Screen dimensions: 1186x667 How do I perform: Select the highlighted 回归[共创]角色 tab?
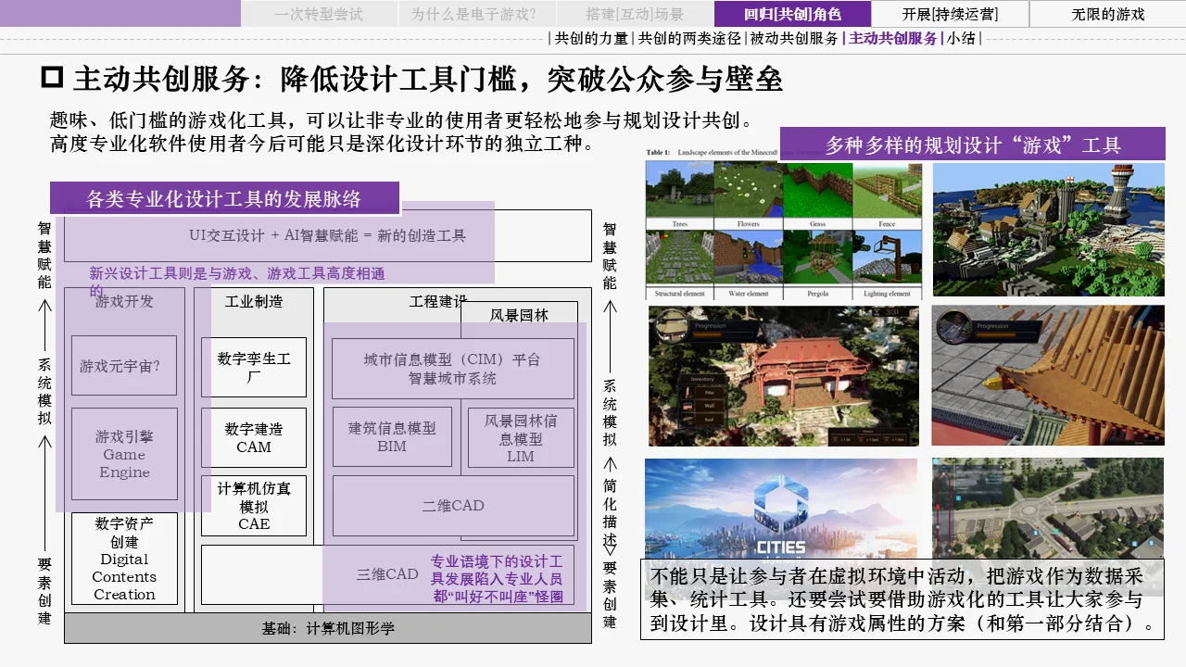792,14
